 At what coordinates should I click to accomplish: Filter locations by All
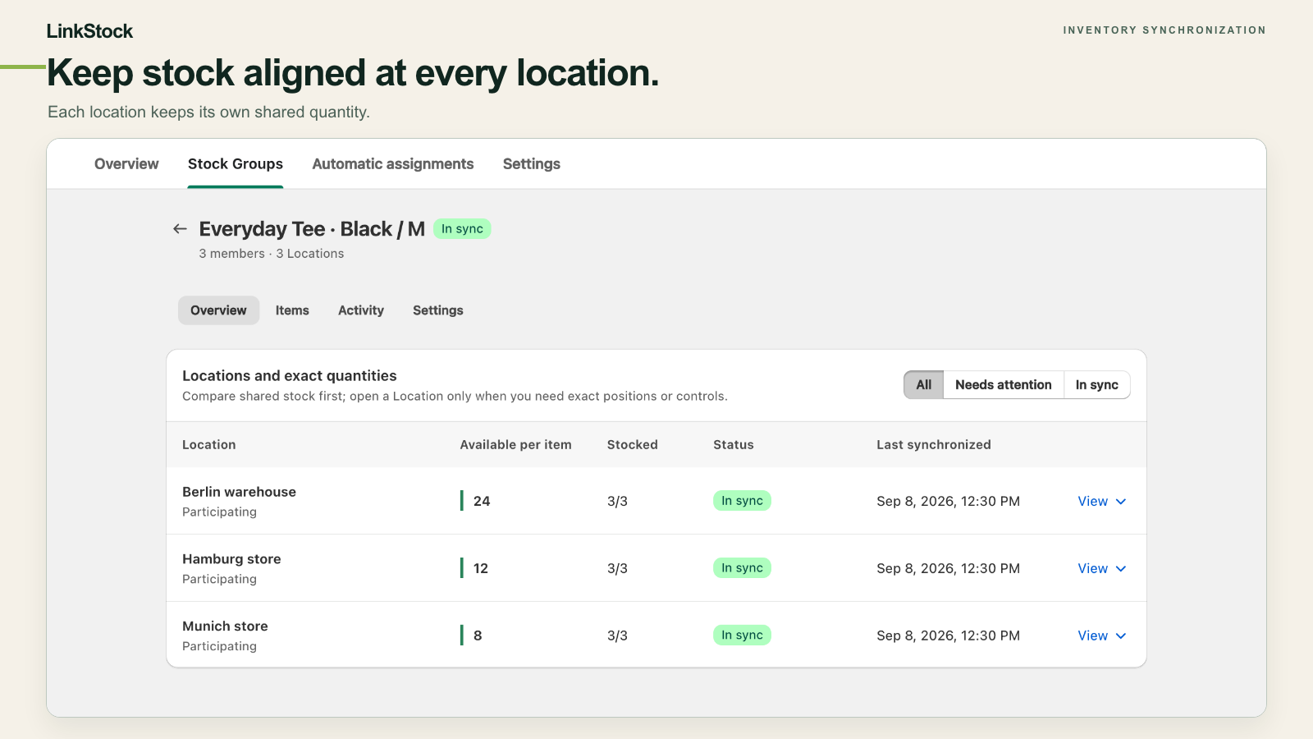point(924,385)
